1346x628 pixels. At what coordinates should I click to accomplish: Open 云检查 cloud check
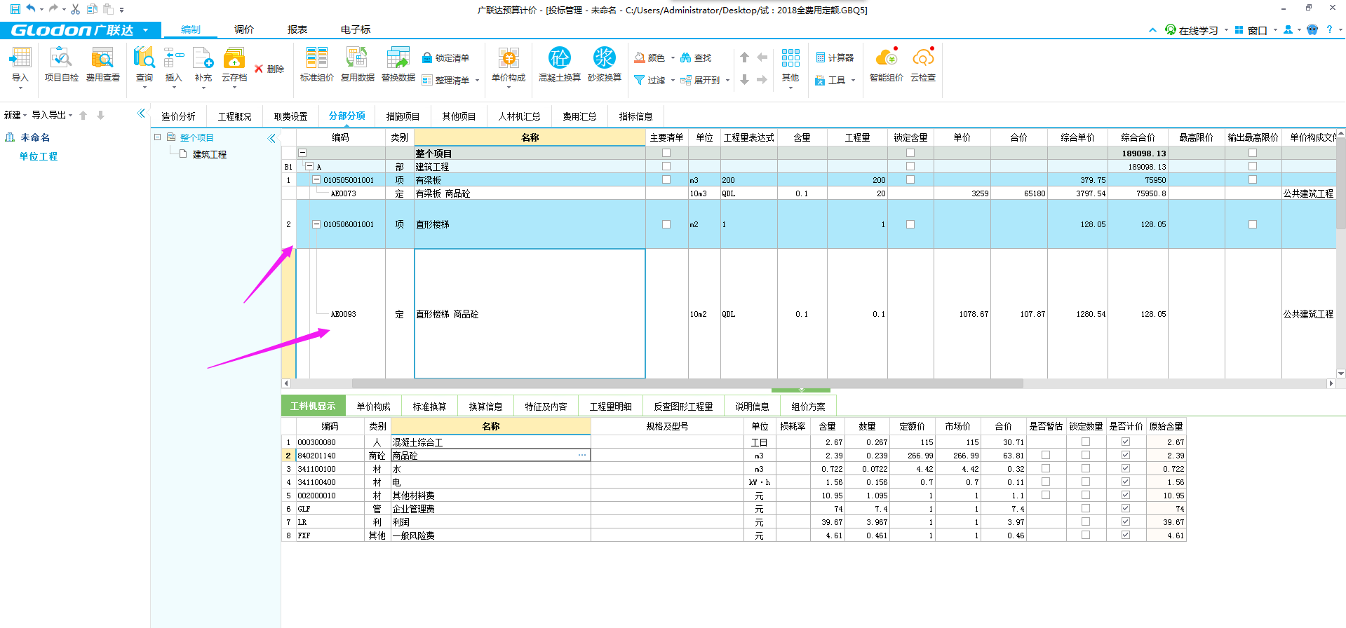[x=922, y=65]
